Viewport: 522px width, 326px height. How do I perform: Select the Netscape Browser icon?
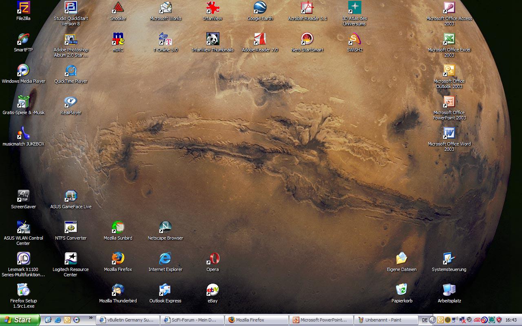pos(165,228)
